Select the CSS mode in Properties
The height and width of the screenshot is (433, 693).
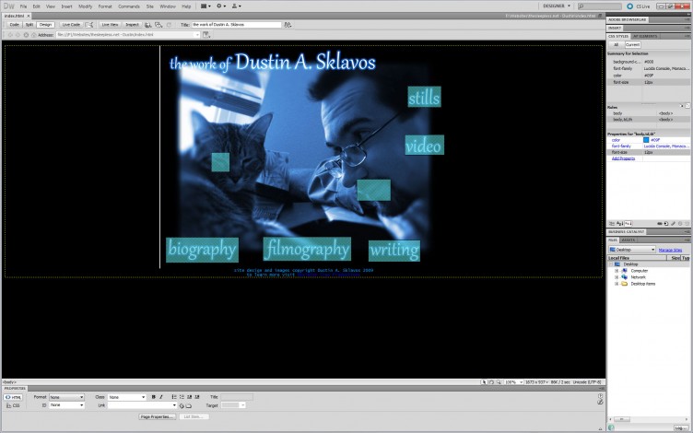point(13,405)
